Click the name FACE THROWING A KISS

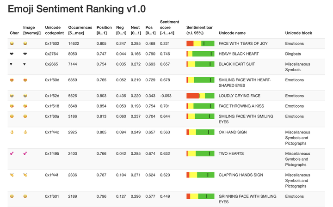[x=241, y=106]
